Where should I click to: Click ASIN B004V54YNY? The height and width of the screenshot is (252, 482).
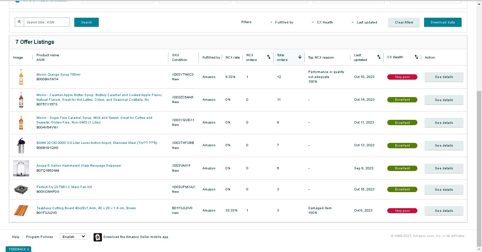click(x=47, y=127)
